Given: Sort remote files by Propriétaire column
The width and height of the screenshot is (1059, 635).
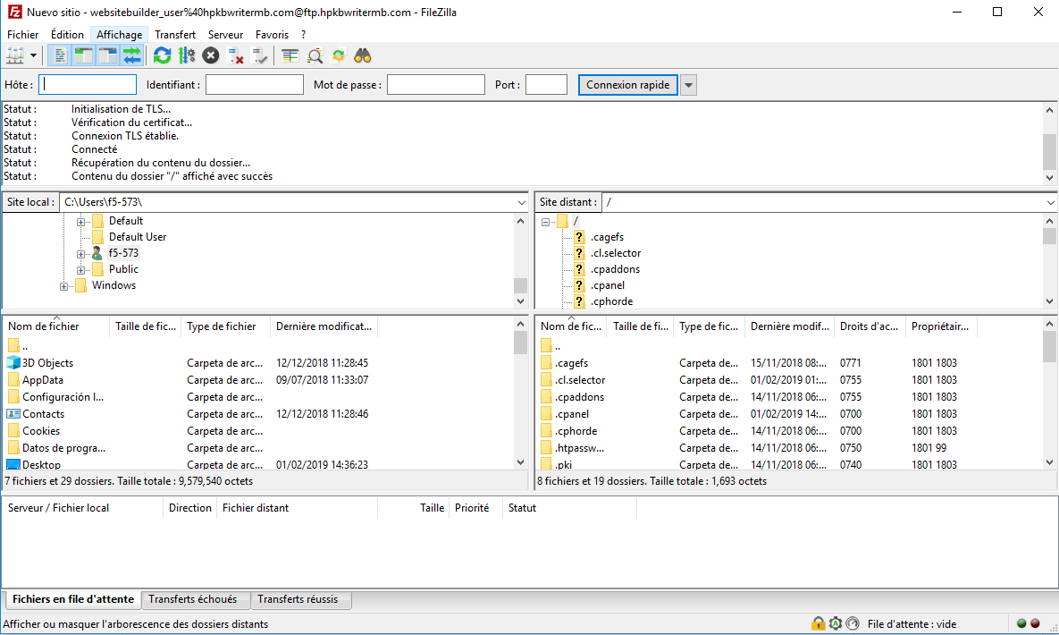Looking at the screenshot, I should (x=940, y=326).
